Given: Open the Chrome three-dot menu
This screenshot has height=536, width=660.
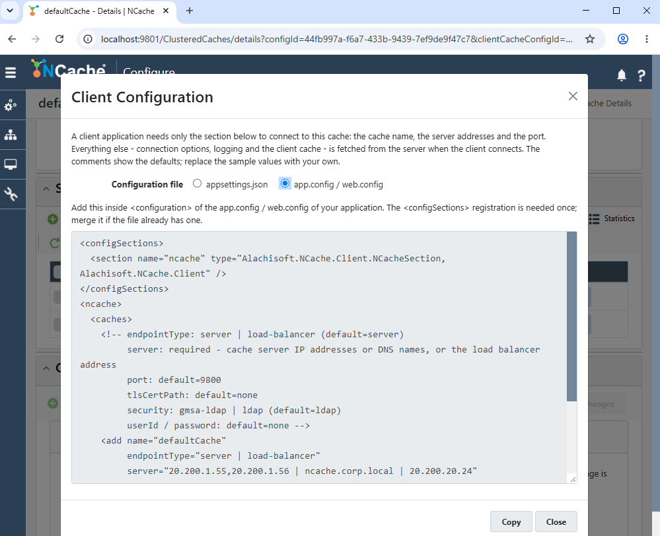Looking at the screenshot, I should click(647, 39).
